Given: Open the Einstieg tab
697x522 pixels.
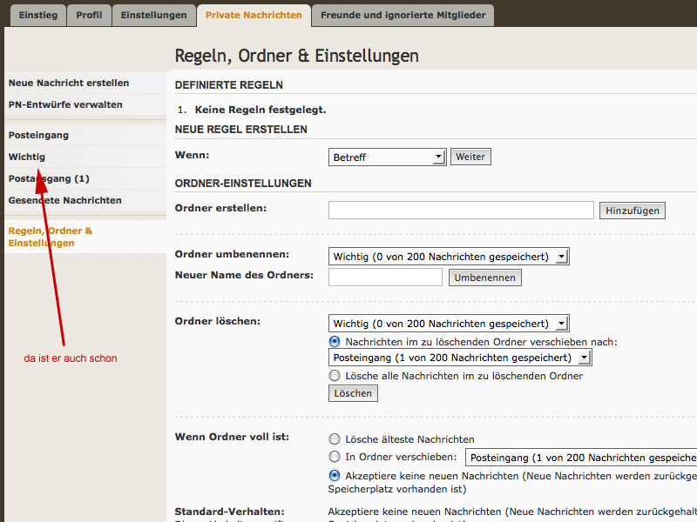Looking at the screenshot, I should tap(37, 16).
